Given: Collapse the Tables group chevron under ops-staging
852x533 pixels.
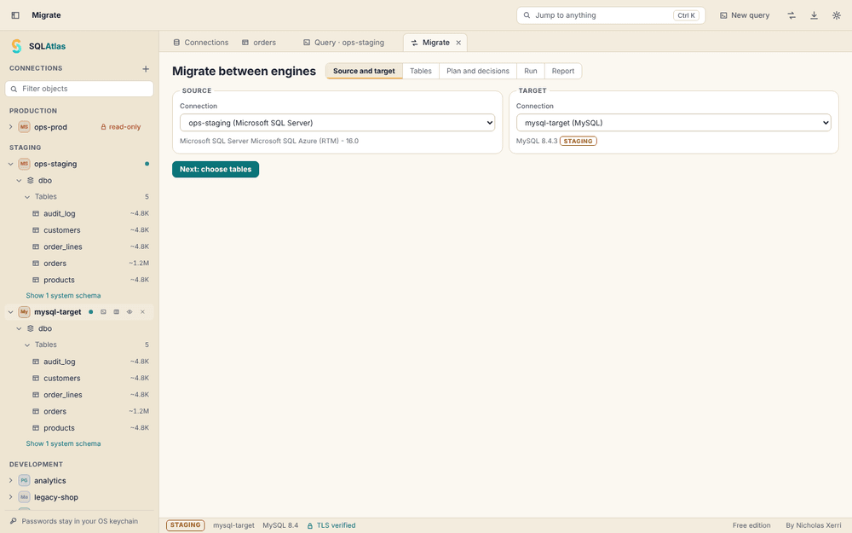Looking at the screenshot, I should point(27,197).
